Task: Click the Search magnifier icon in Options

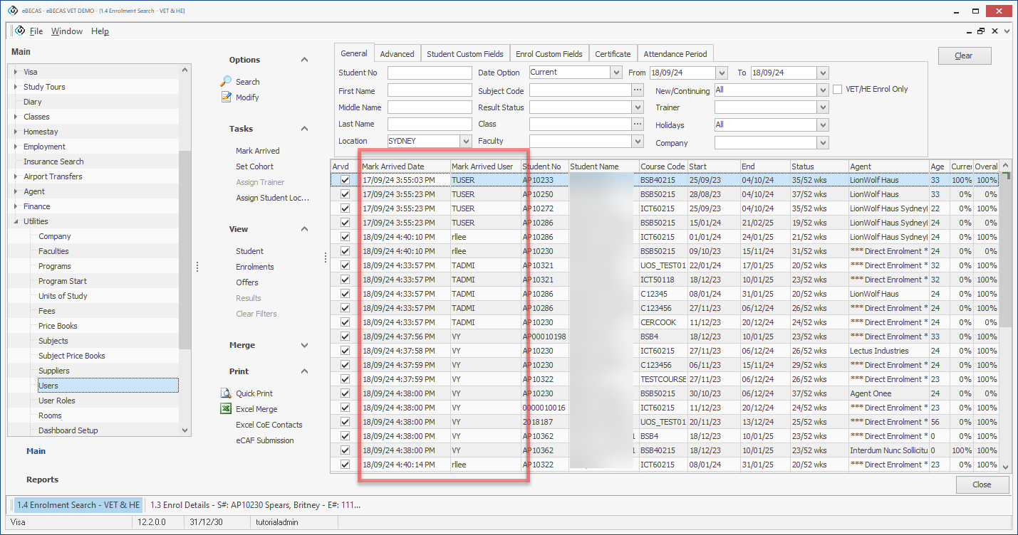Action: 226,81
